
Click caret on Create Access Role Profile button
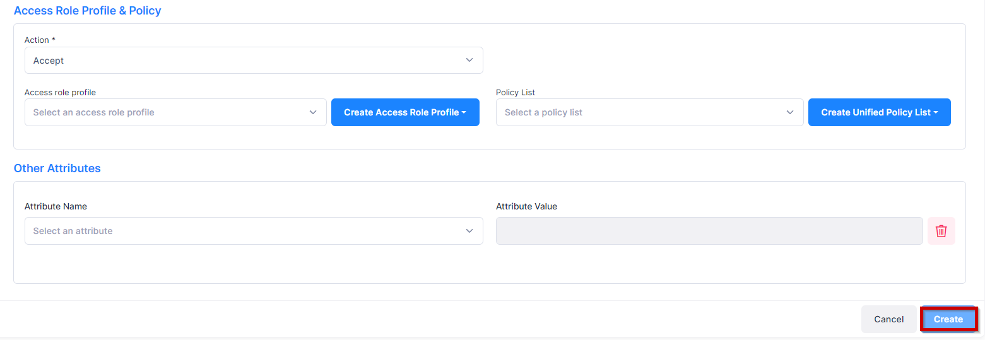(464, 113)
